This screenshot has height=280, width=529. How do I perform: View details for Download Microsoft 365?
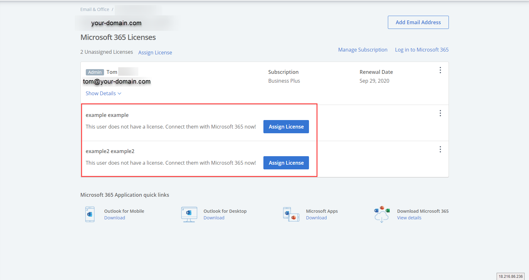(409, 218)
